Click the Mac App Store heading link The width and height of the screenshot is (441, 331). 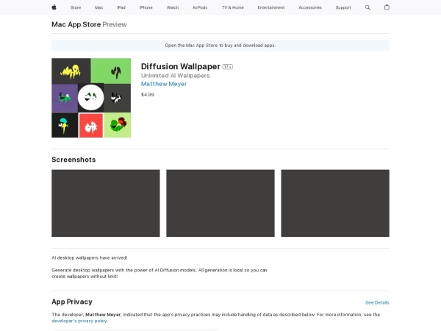click(76, 24)
